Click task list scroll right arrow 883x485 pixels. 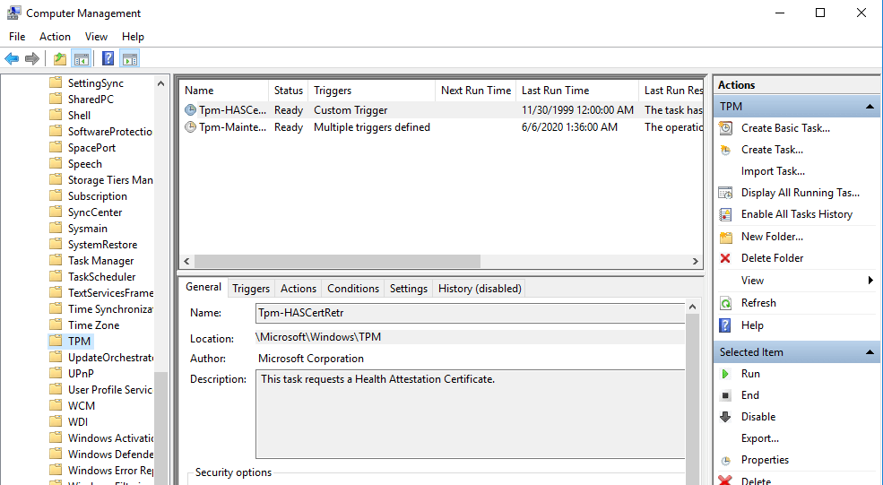point(696,262)
